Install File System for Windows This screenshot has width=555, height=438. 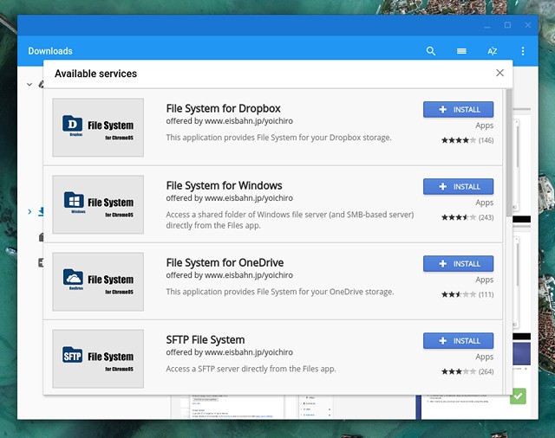coord(458,186)
